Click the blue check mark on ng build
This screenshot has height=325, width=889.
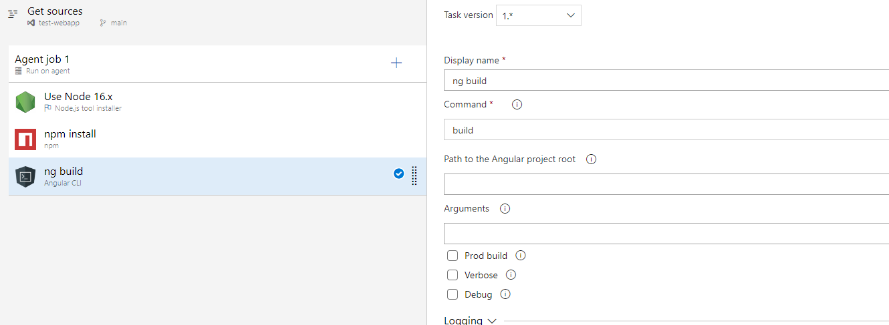pos(398,174)
